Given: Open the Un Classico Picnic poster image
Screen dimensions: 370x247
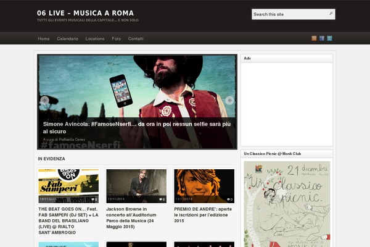Looking at the screenshot, I should 287,204.
